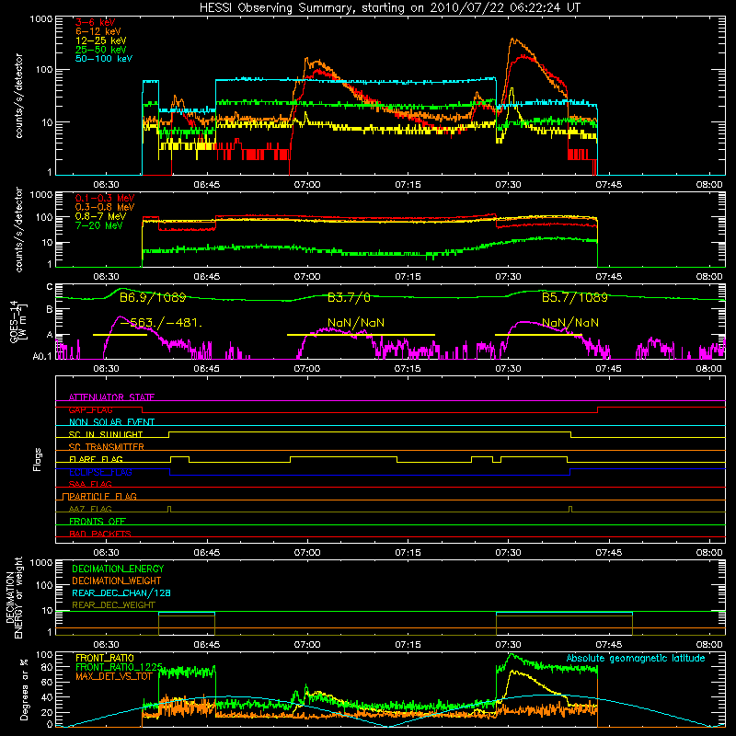Image resolution: width=736 pixels, height=736 pixels.
Task: Select the SAA_FLAG label
Action: click(90, 484)
